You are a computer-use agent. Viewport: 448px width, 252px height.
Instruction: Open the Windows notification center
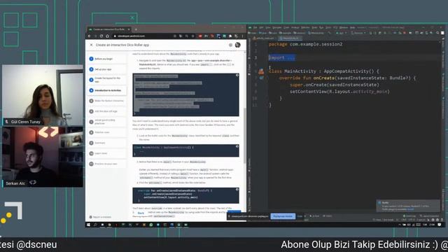pyautogui.click(x=440, y=225)
